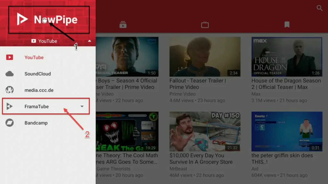Open search with the magnifier icon
This screenshot has height=184, width=328.
[x=319, y=8]
